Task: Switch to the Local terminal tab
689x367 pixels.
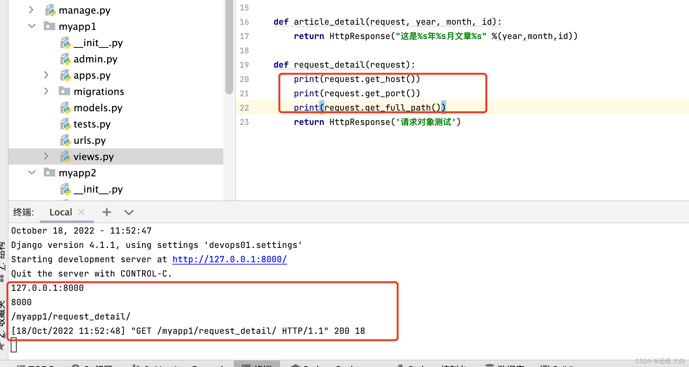Action: (61, 212)
